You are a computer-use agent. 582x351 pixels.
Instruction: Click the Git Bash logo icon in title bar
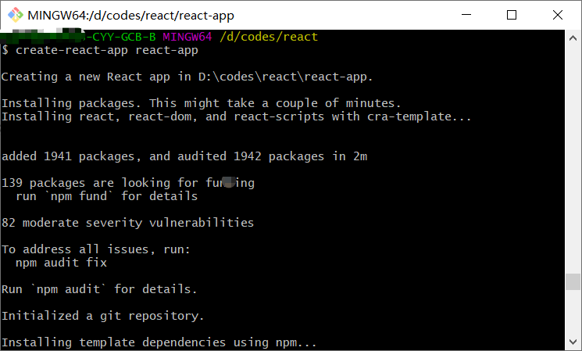16,15
